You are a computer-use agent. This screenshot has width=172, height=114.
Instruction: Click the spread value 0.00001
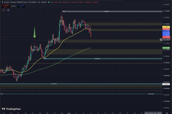click(13, 6)
